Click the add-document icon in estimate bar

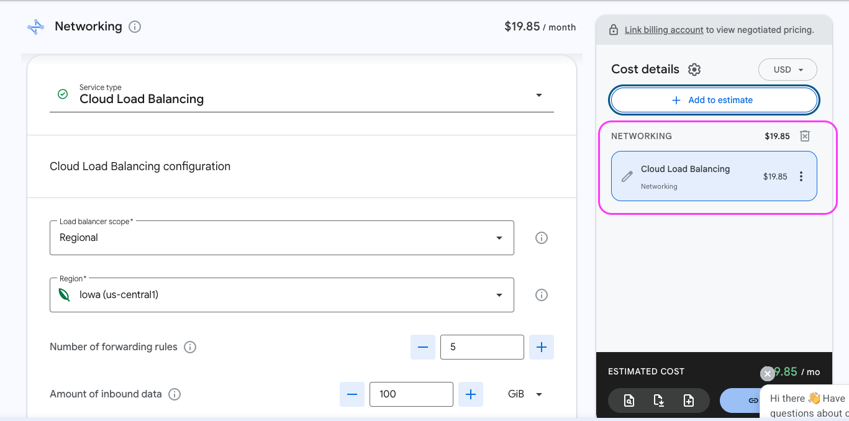pyautogui.click(x=689, y=401)
